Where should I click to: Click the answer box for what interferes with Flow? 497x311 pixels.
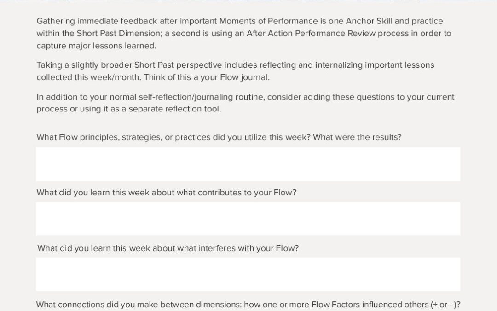tap(248, 274)
